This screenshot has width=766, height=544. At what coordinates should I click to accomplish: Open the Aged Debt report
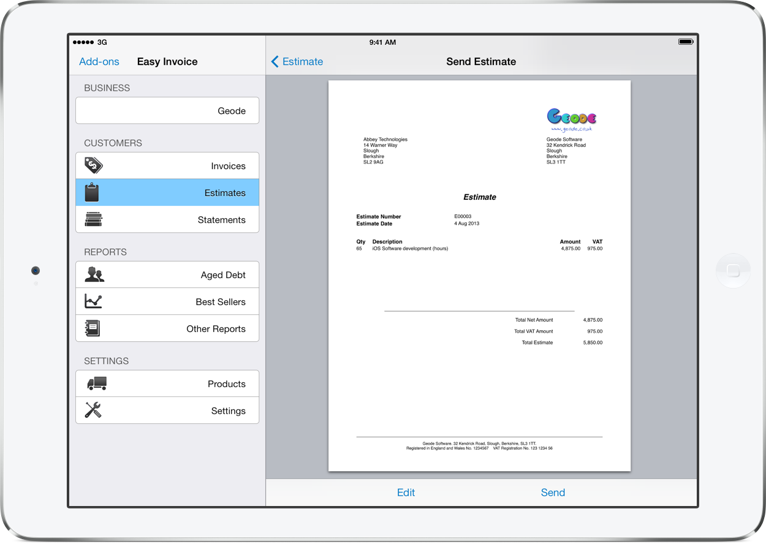[x=167, y=274]
